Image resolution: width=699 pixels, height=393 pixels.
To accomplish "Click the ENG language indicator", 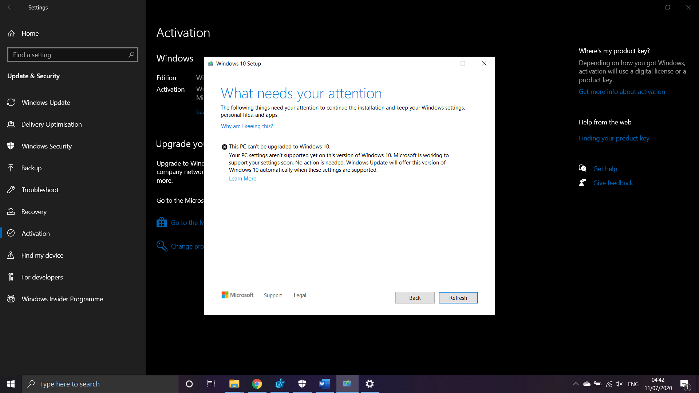I will tap(633, 384).
